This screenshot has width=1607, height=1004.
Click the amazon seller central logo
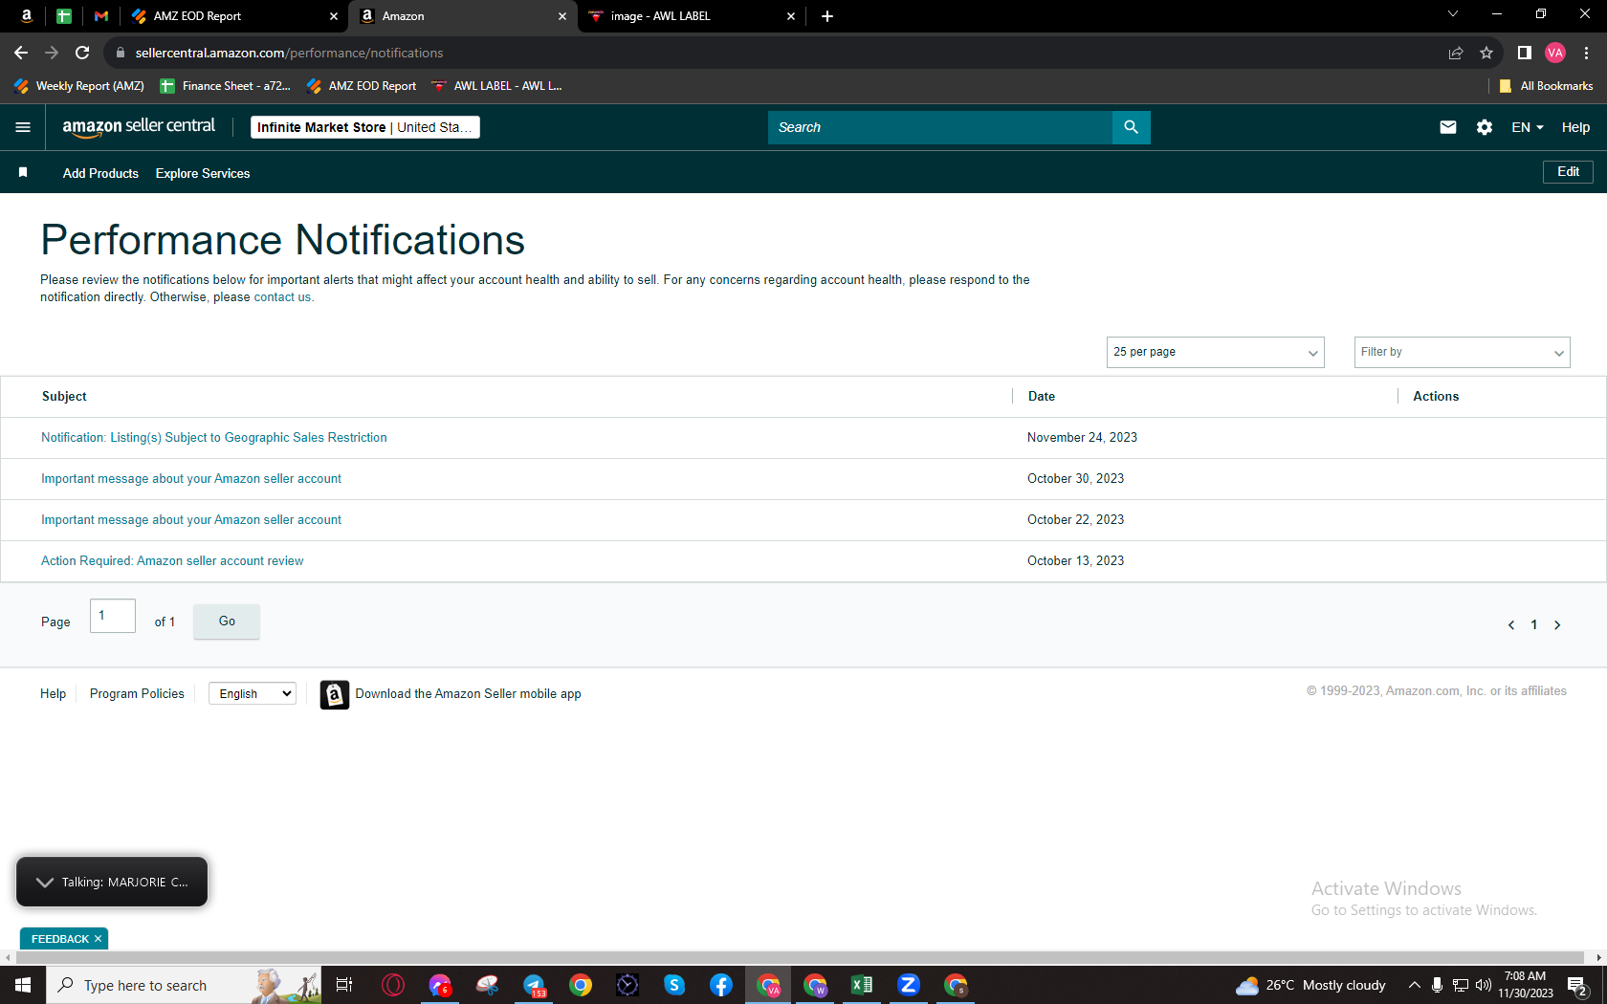point(139,126)
